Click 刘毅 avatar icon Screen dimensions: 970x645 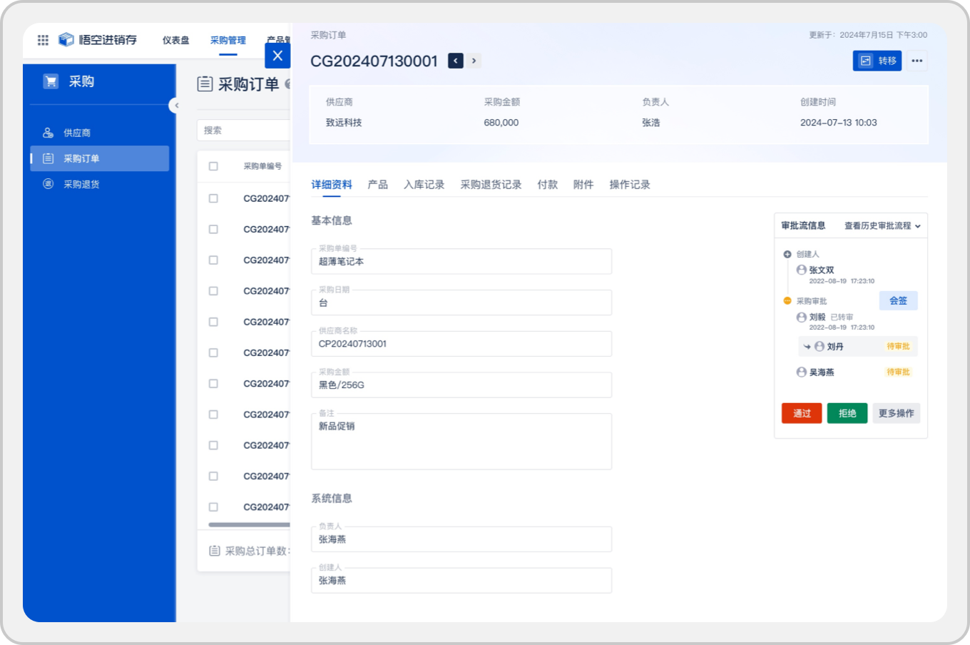pyautogui.click(x=802, y=317)
